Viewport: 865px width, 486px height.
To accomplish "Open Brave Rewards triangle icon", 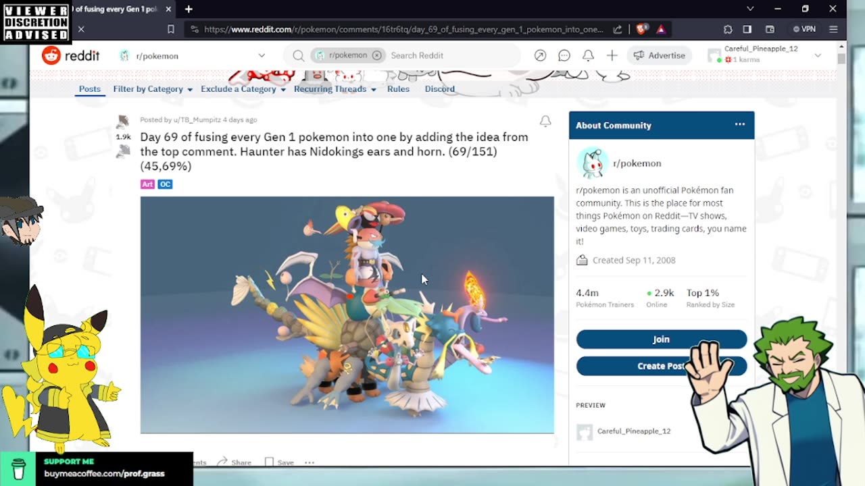I will 661,29.
